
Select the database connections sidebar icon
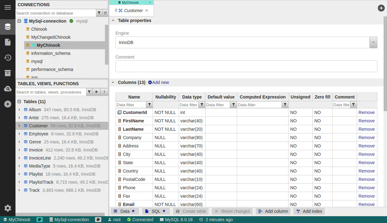coord(8,27)
